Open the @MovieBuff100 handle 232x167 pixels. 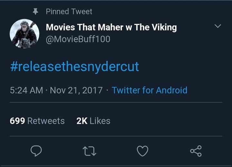pyautogui.click(x=78, y=39)
